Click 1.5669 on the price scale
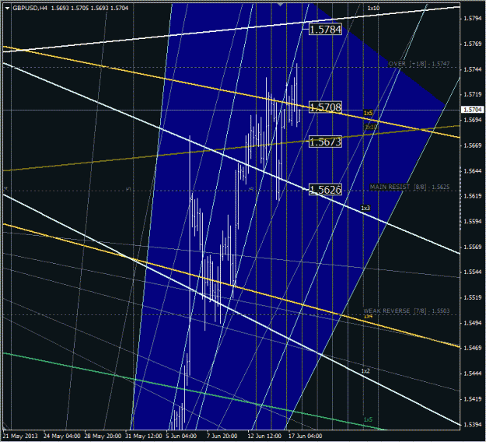Screen dimensions: 486x442 (473, 146)
